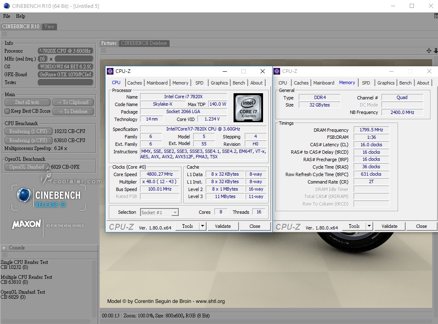Open the Memory tab in the left CPU-Z window
This screenshot has height=324, width=438.
click(x=180, y=83)
